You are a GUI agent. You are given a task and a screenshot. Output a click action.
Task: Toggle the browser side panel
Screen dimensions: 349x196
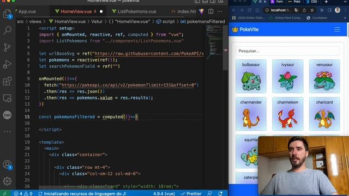pos(329,10)
